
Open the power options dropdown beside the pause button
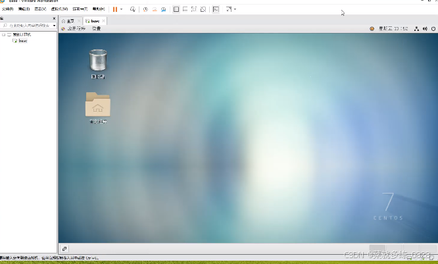[121, 9]
